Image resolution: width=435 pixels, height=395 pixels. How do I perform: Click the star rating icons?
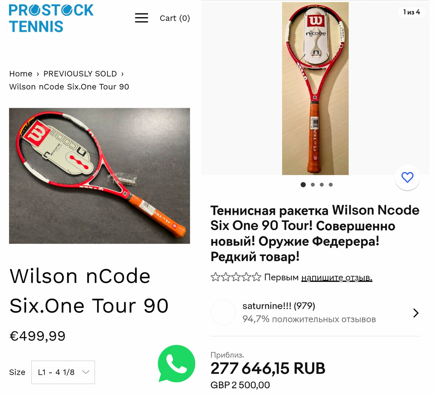(x=236, y=277)
